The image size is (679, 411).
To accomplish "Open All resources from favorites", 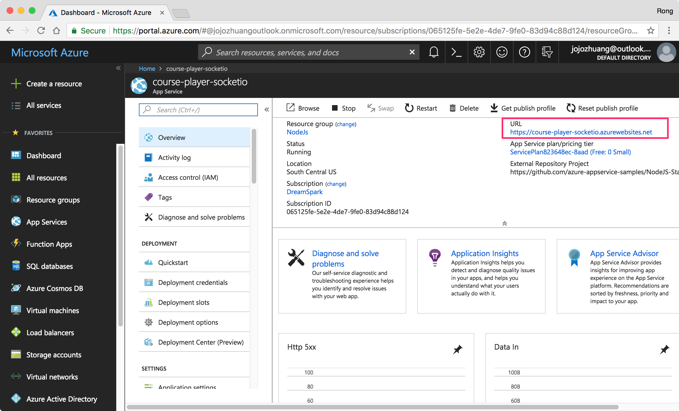I will point(46,178).
